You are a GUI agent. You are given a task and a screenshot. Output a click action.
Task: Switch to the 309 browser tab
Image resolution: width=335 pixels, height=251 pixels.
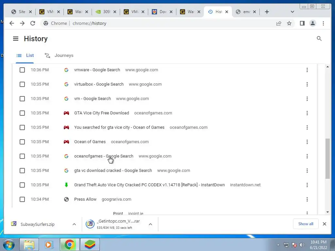[106, 12]
